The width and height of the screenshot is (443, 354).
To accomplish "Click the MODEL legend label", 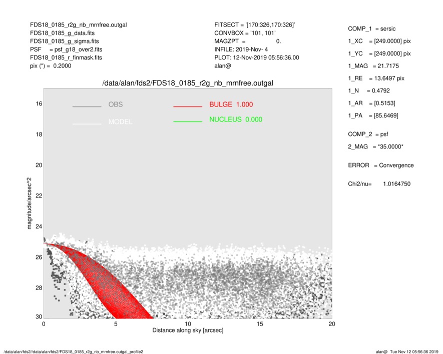I will pos(120,122).
